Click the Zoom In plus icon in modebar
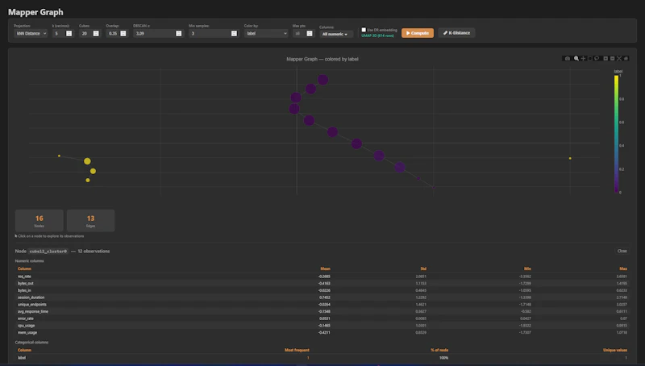The width and height of the screenshot is (645, 366). tap(605, 58)
